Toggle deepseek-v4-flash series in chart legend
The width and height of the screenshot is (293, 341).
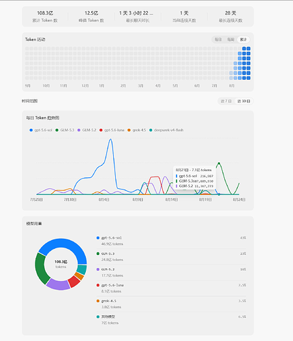pyautogui.click(x=166, y=130)
